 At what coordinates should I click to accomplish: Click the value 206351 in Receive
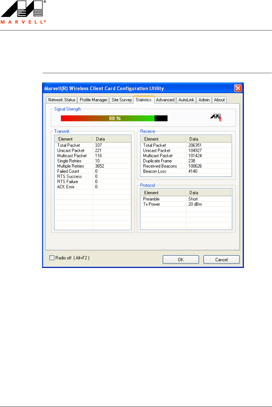pyautogui.click(x=195, y=145)
